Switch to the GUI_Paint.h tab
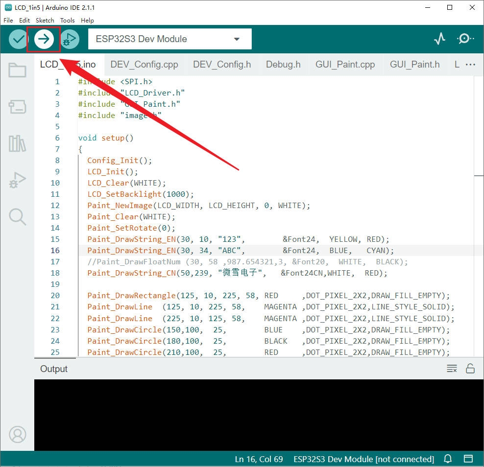Screen dimensions: 484x467 tap(414, 65)
